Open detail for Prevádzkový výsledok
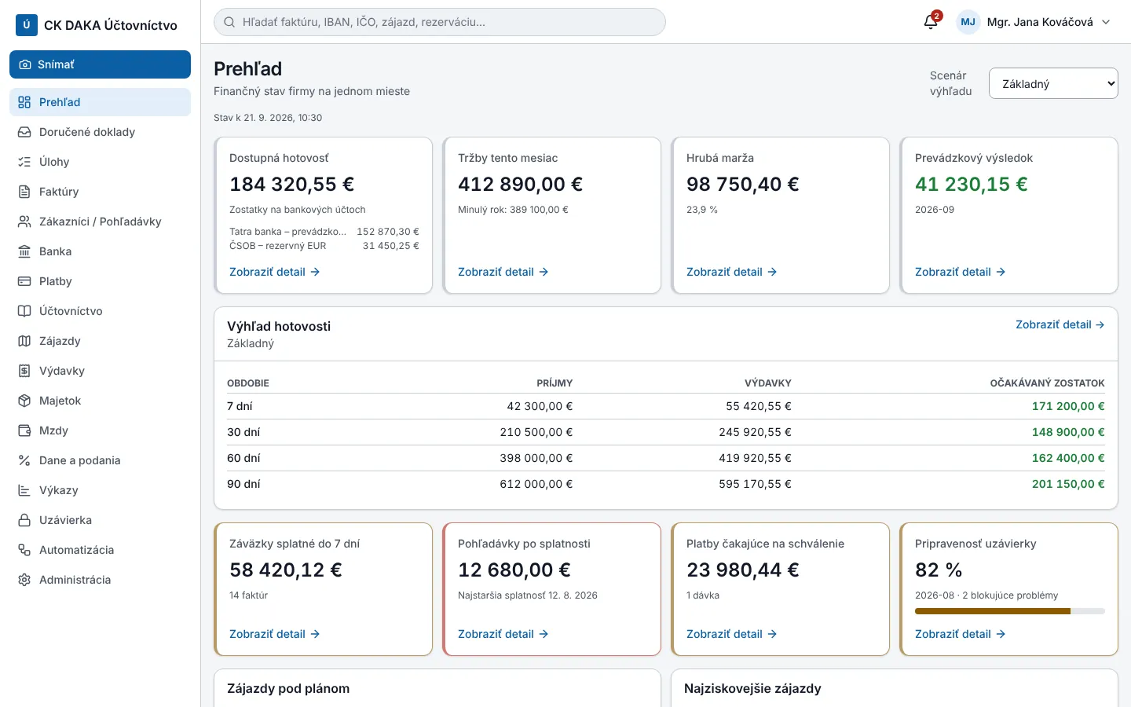This screenshot has width=1131, height=707. (x=961, y=272)
